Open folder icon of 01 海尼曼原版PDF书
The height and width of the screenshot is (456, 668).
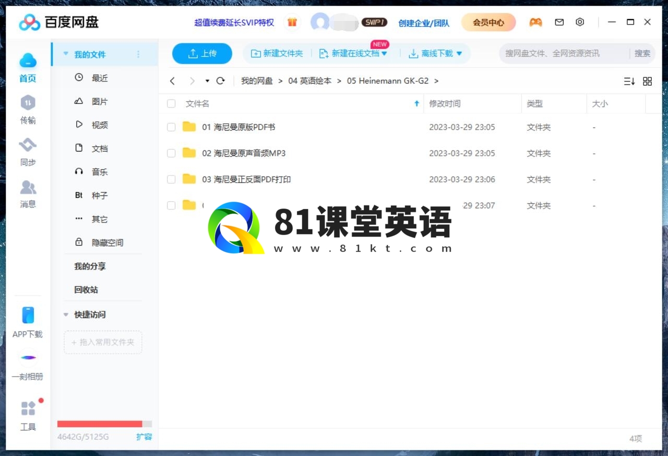(x=189, y=126)
